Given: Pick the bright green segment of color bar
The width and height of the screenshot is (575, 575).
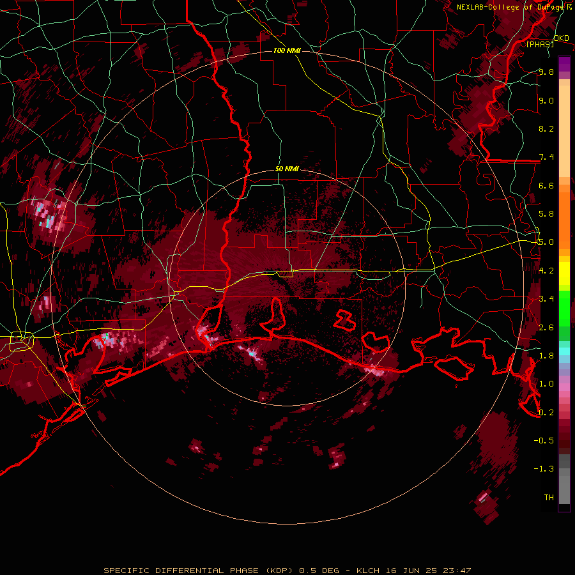Looking at the screenshot, I should (564, 308).
